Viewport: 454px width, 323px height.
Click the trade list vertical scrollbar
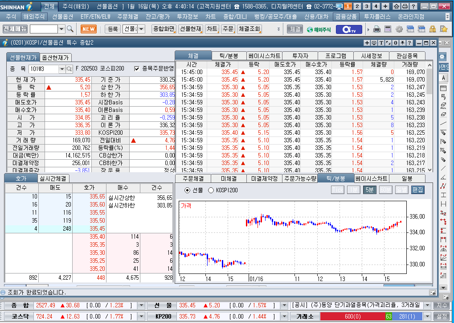click(x=429, y=117)
